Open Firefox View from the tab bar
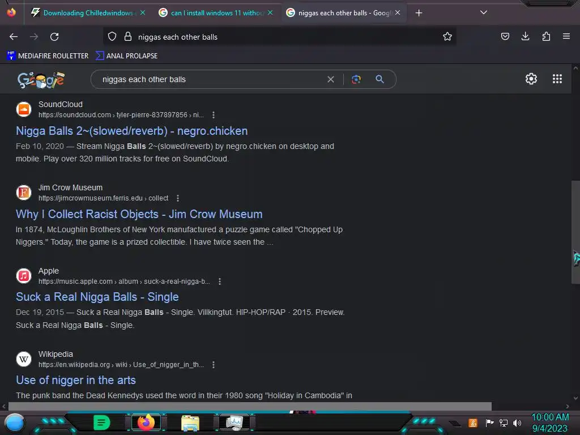The image size is (580, 435). (x=11, y=12)
